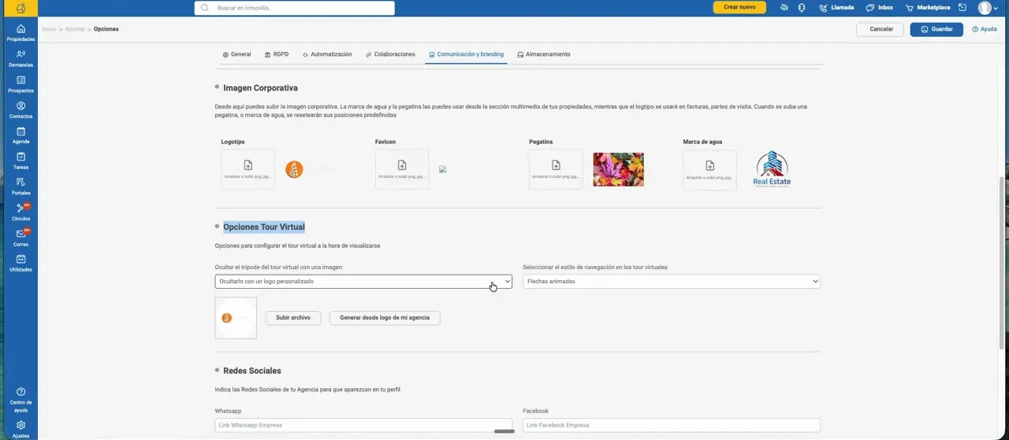Click the Crear nuevo button
Screen dimensions: 1009x440
click(x=739, y=7)
